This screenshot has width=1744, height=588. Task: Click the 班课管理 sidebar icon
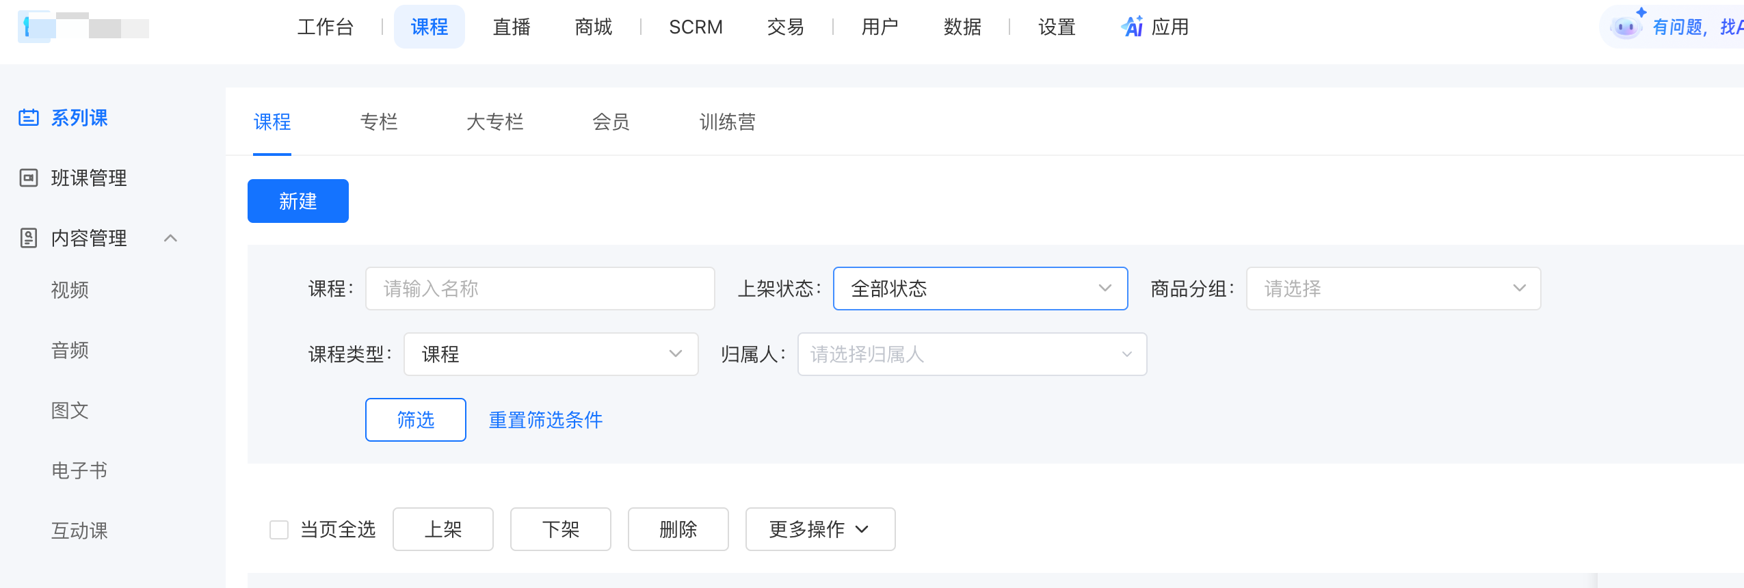point(29,178)
